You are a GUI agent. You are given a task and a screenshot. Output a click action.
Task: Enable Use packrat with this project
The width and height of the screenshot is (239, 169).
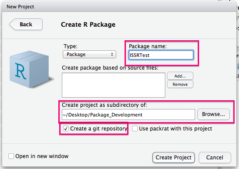point(135,129)
